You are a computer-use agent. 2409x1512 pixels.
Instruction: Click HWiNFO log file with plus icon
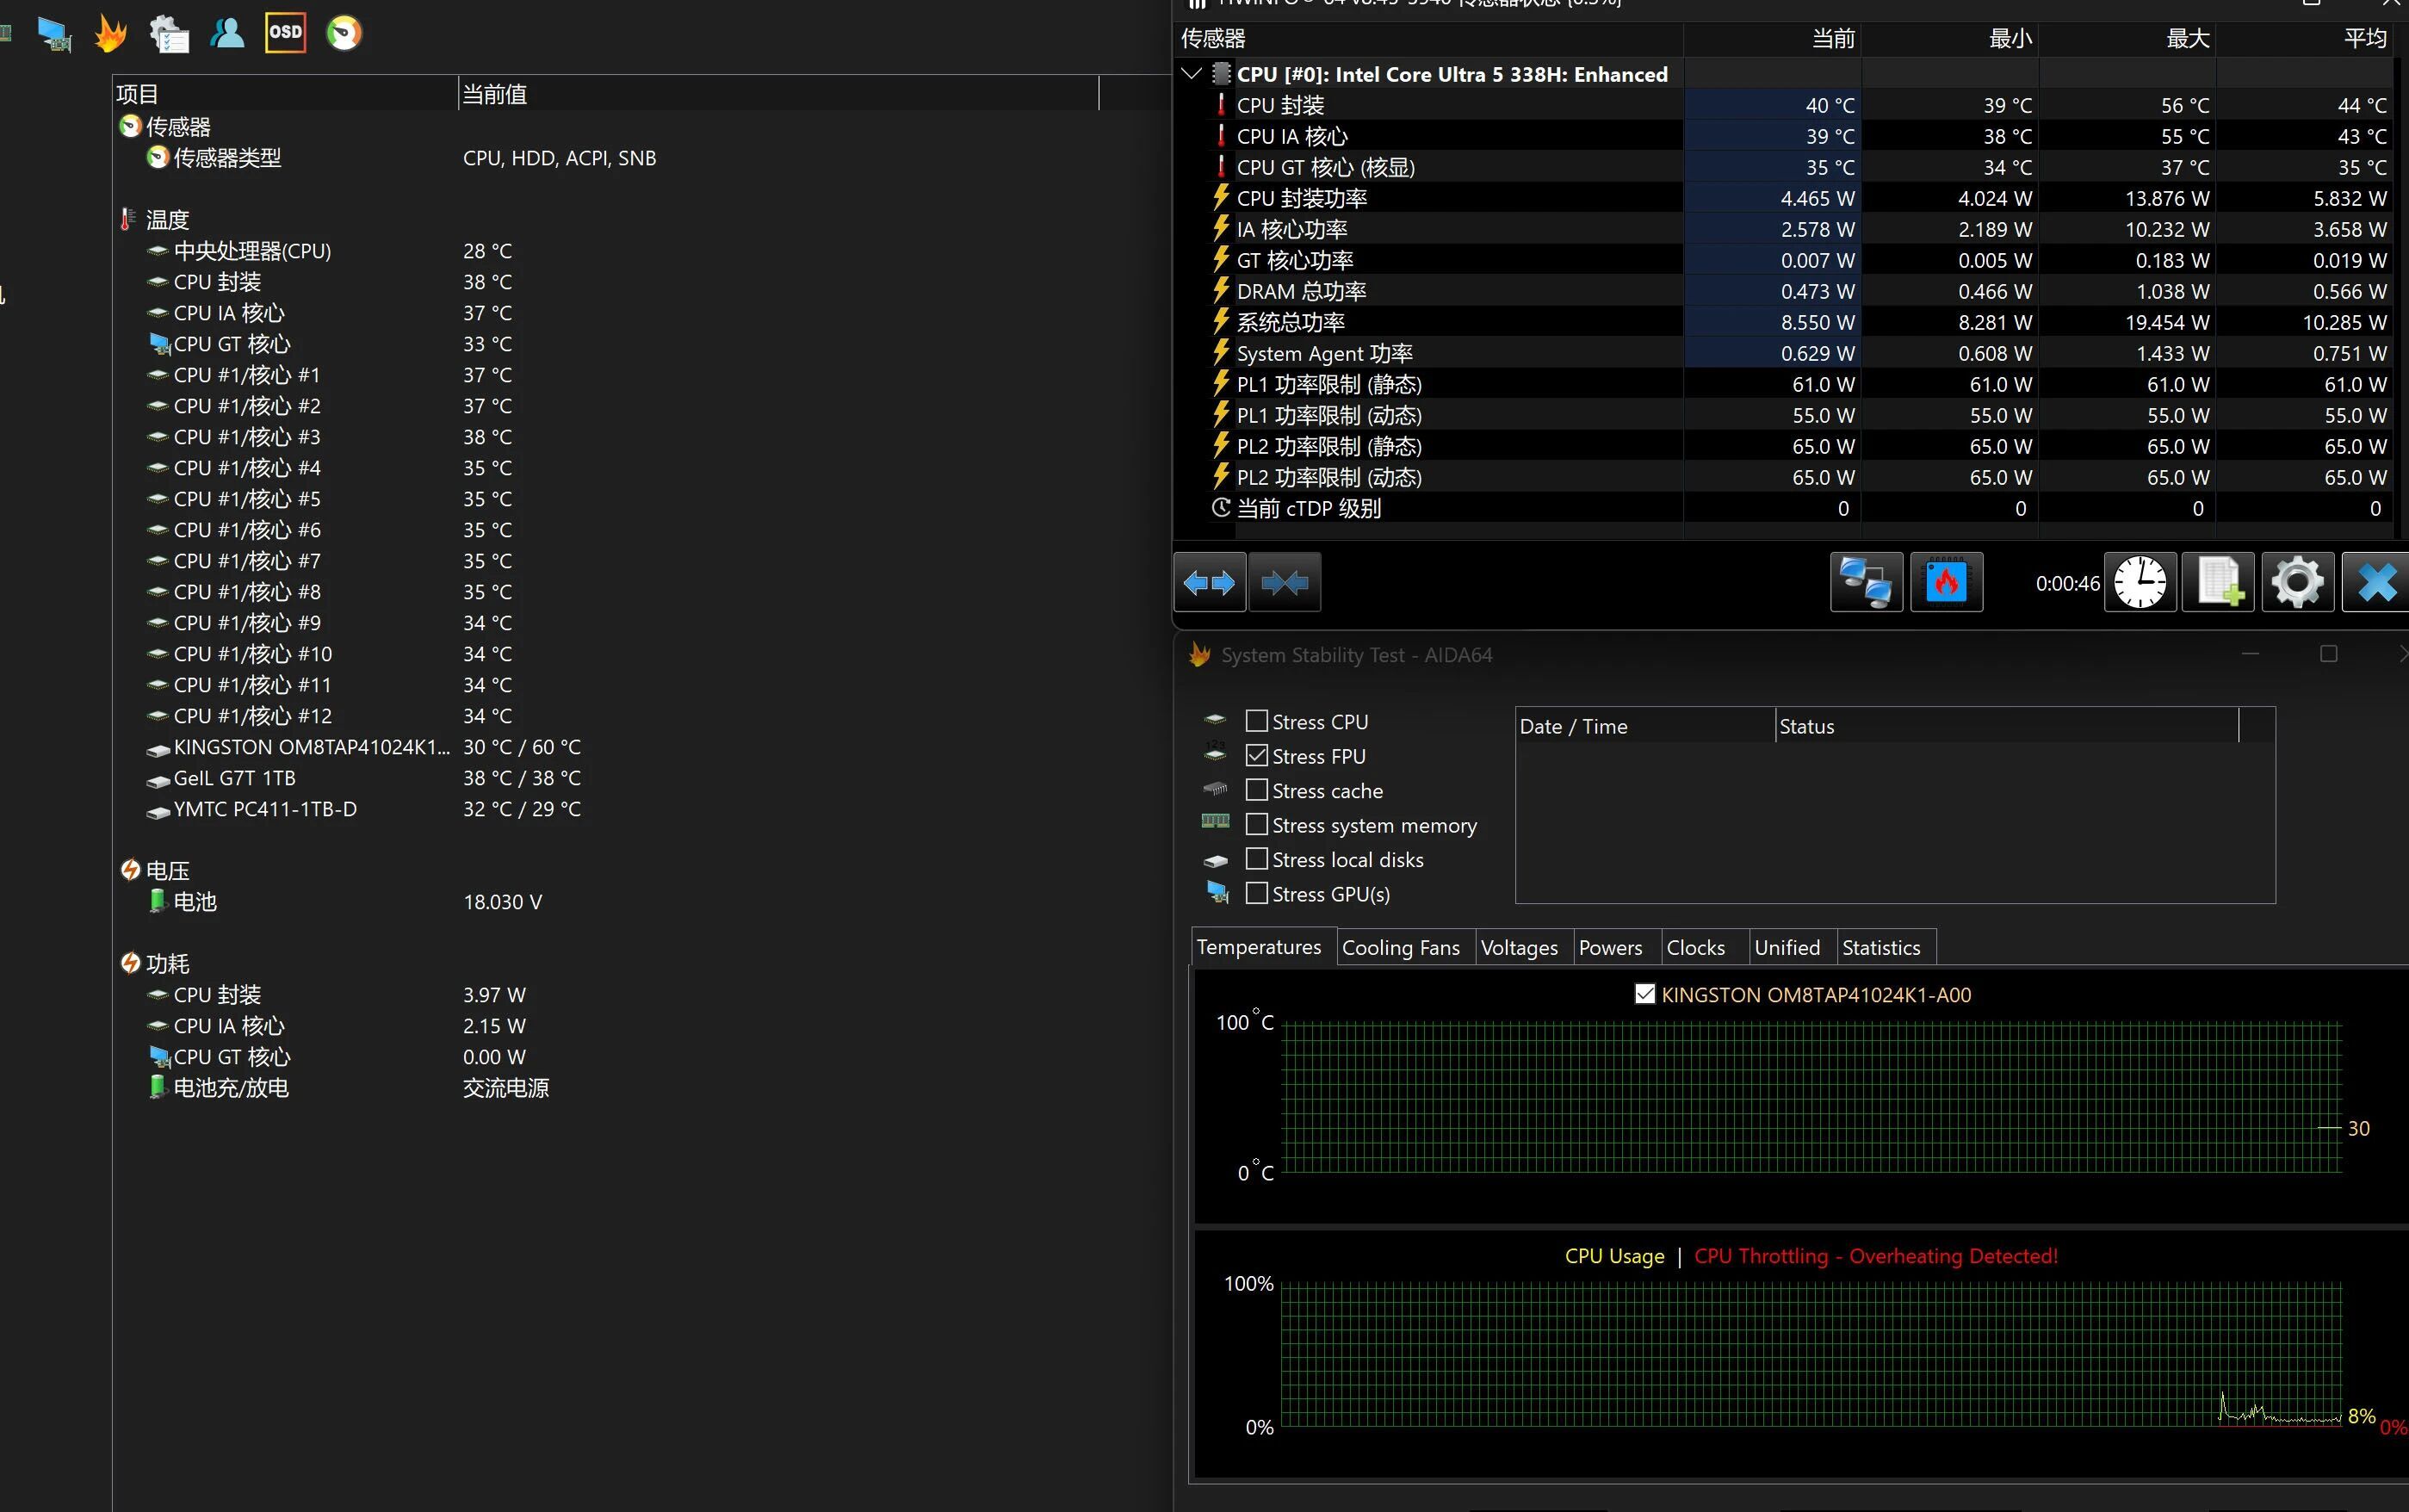tap(2218, 582)
